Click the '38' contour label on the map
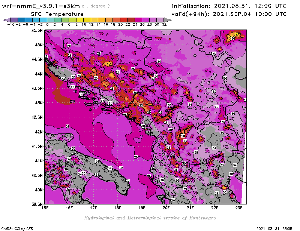 click(109, 168)
